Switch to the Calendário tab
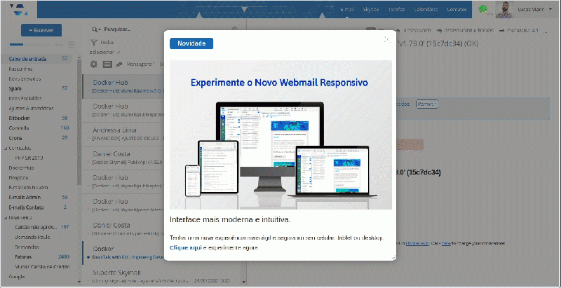 pos(426,10)
